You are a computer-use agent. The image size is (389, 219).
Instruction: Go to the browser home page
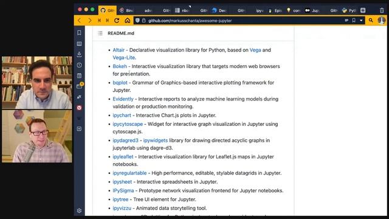point(127,21)
